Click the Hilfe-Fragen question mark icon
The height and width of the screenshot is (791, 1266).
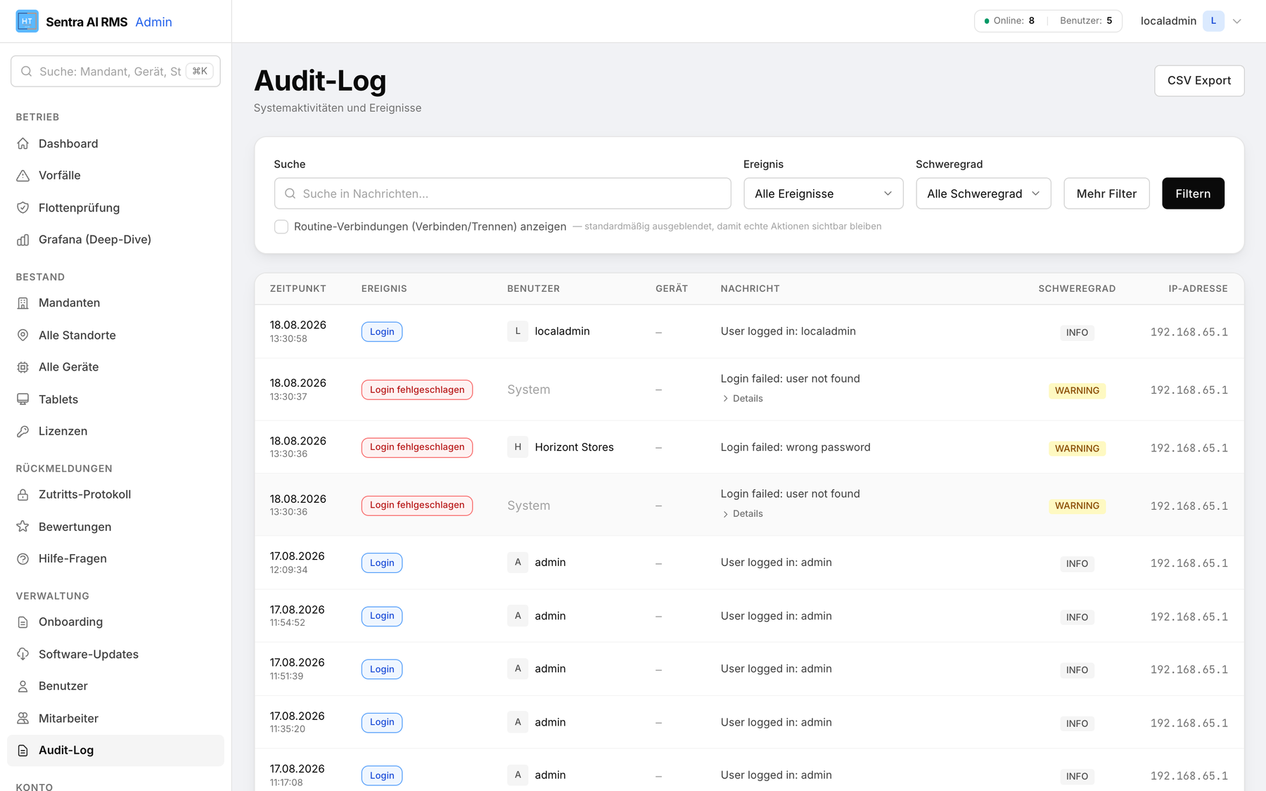(23, 559)
